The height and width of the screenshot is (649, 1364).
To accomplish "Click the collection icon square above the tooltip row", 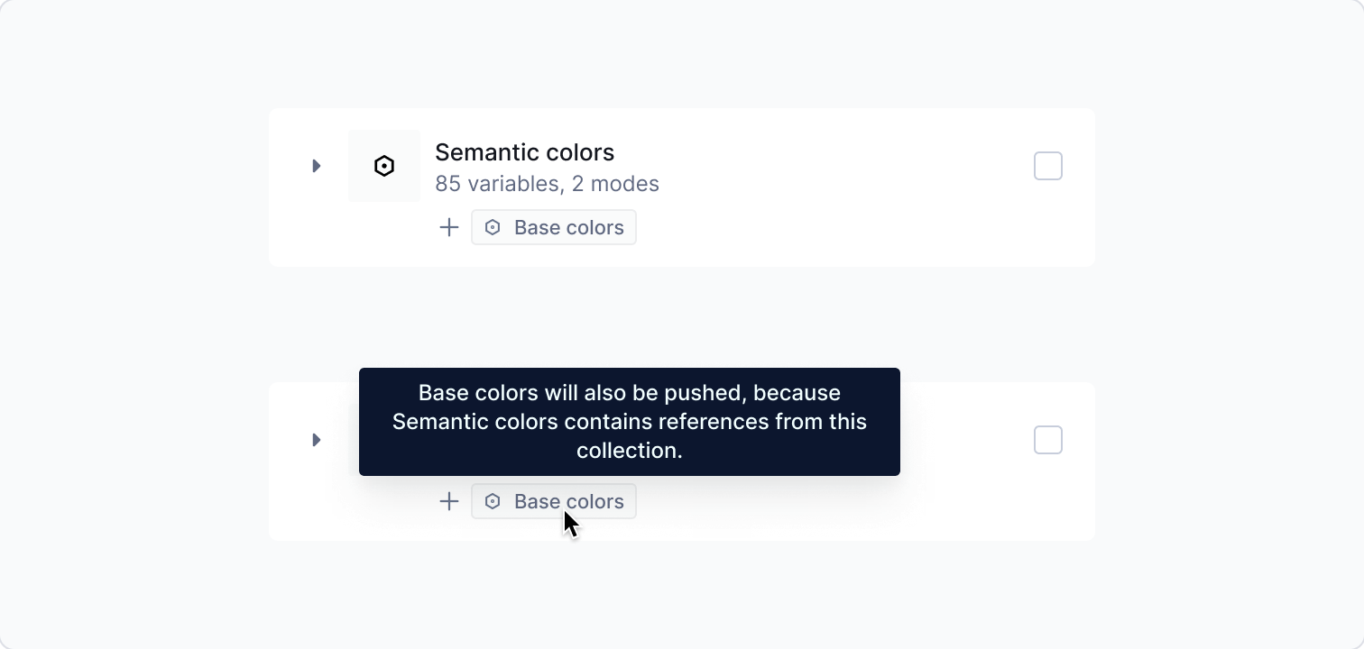I will [383, 166].
